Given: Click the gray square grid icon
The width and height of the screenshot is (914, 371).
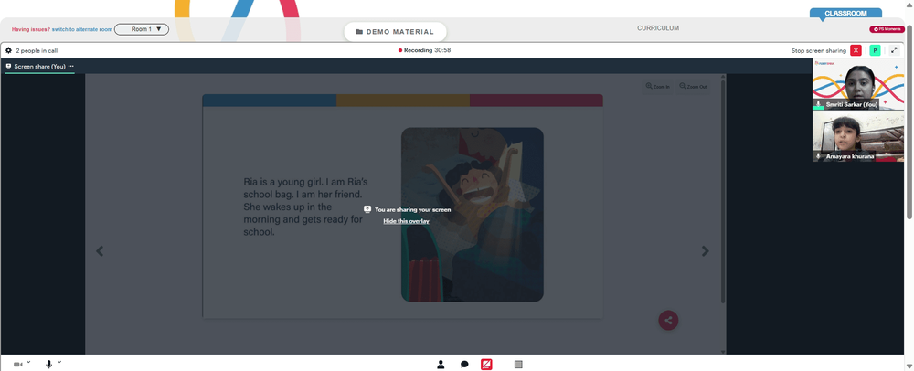Looking at the screenshot, I should pyautogui.click(x=518, y=365).
